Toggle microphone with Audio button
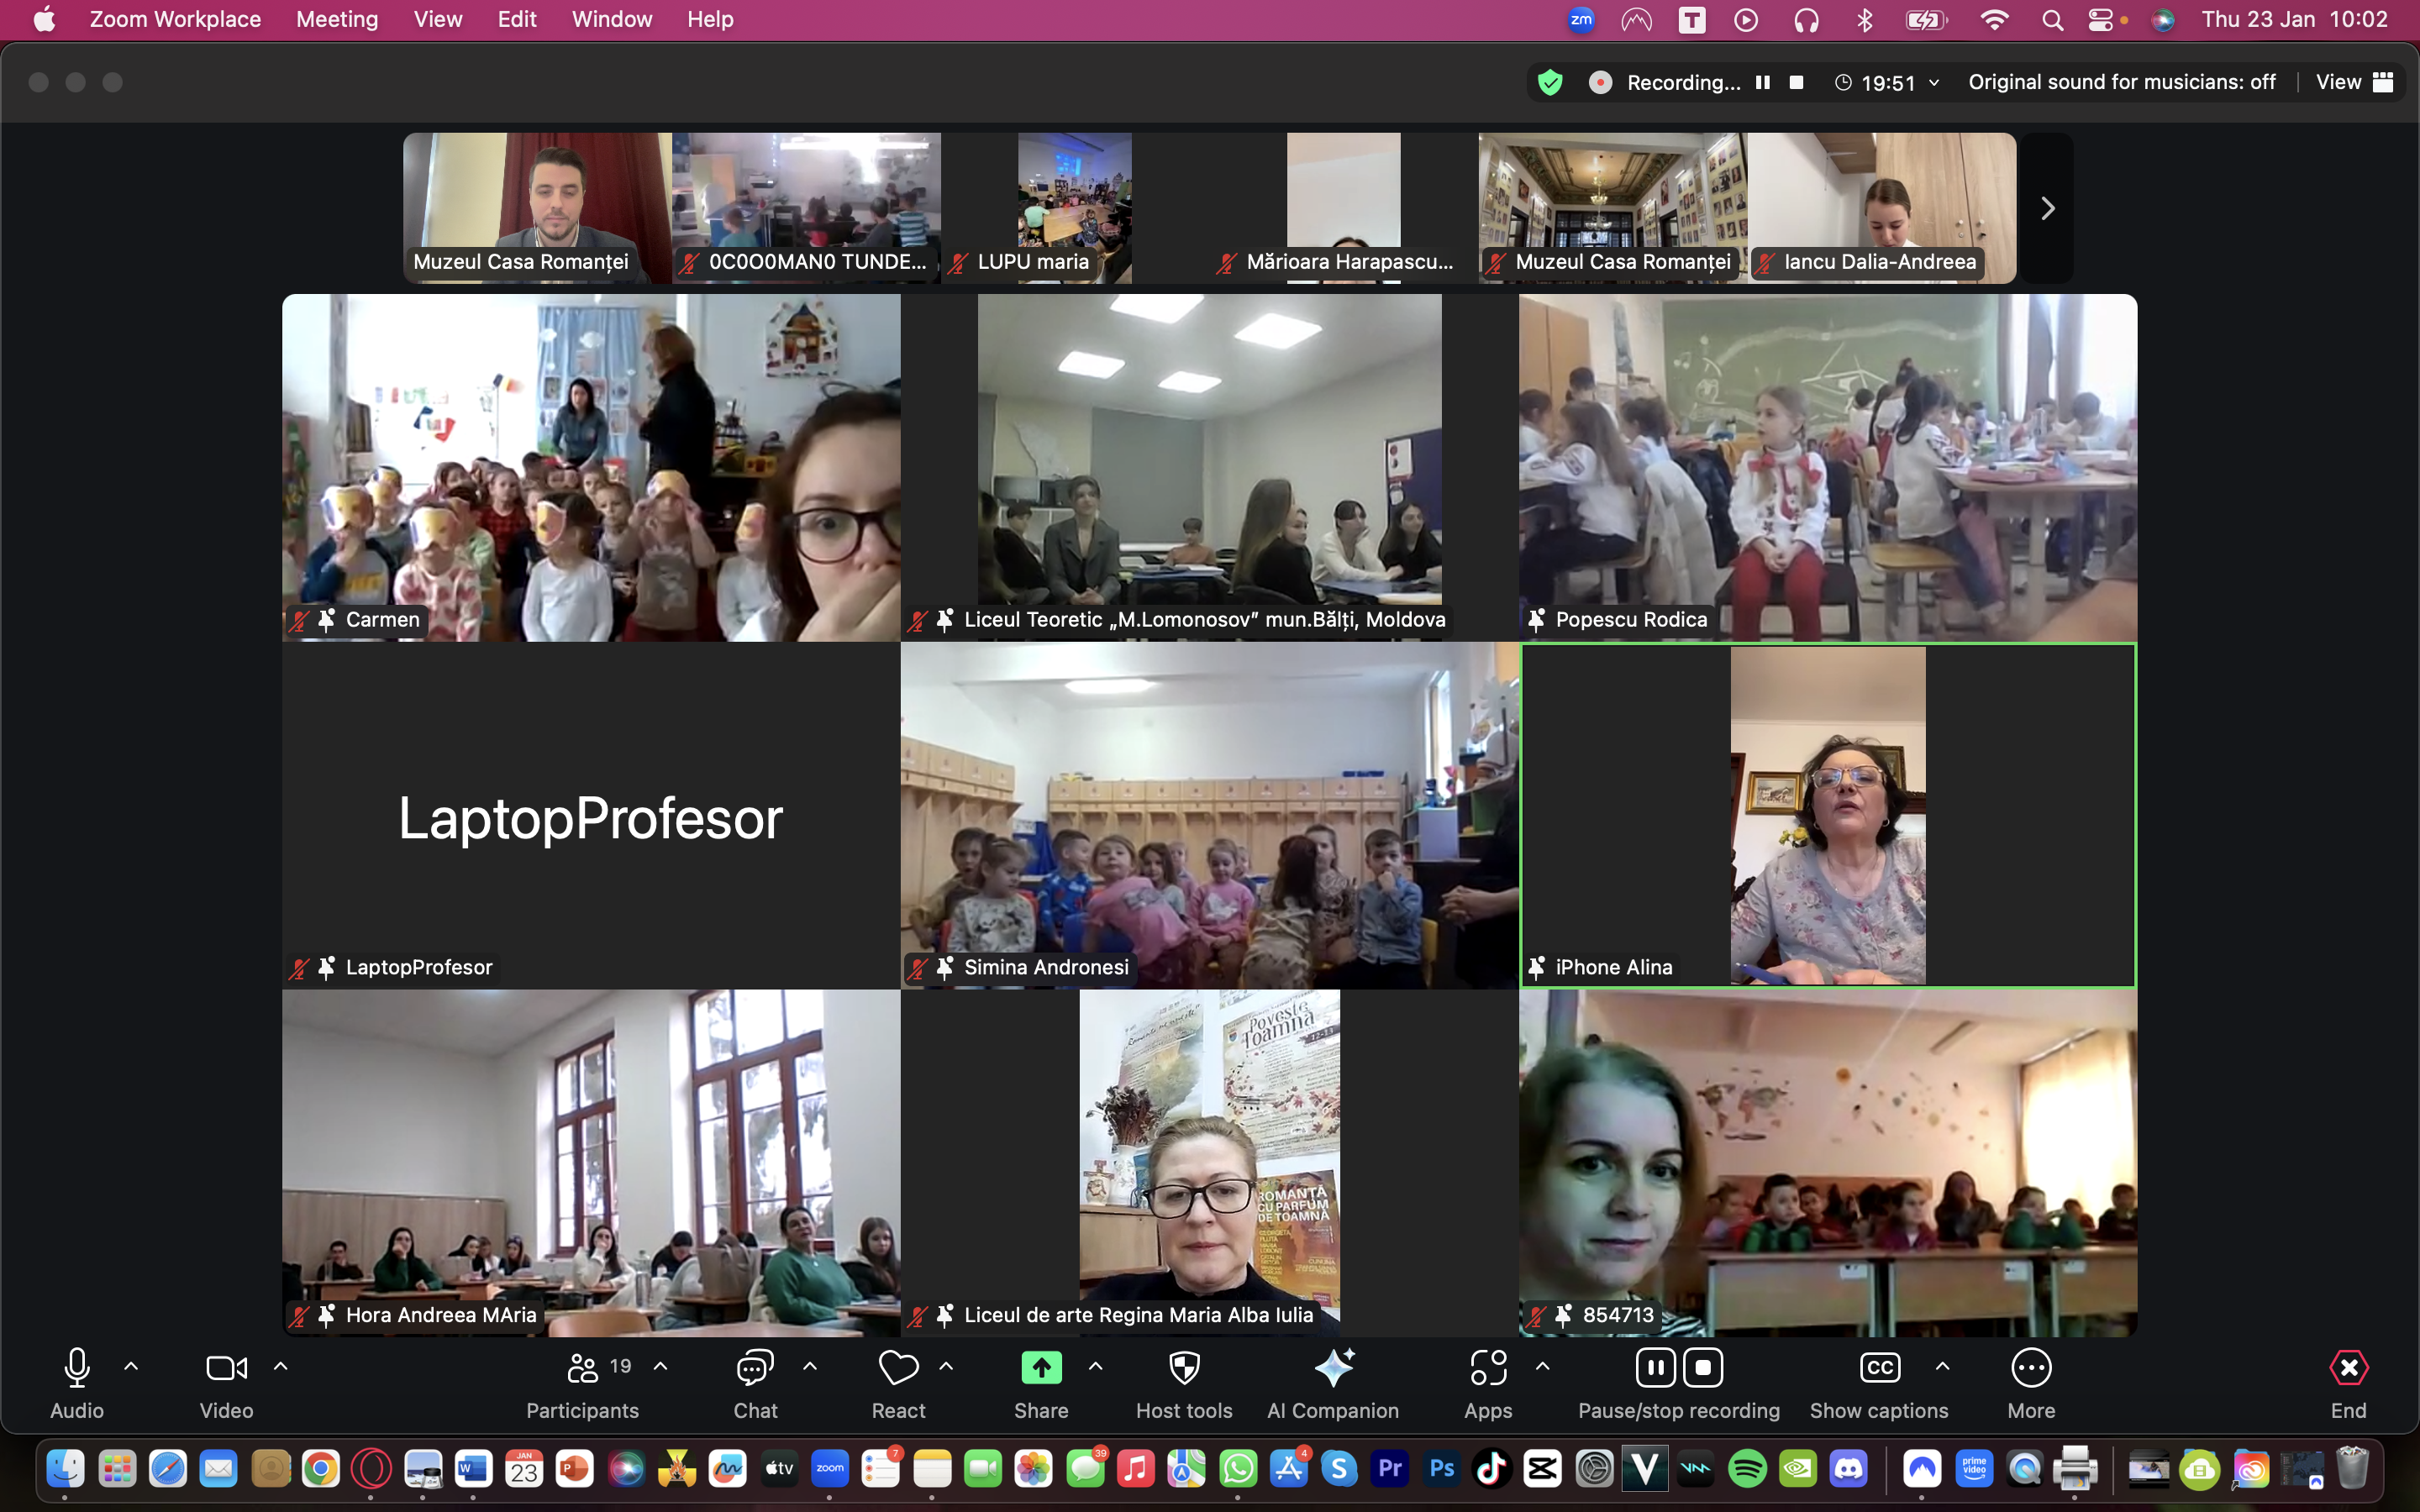The height and width of the screenshot is (1512, 2420). pos(77,1383)
